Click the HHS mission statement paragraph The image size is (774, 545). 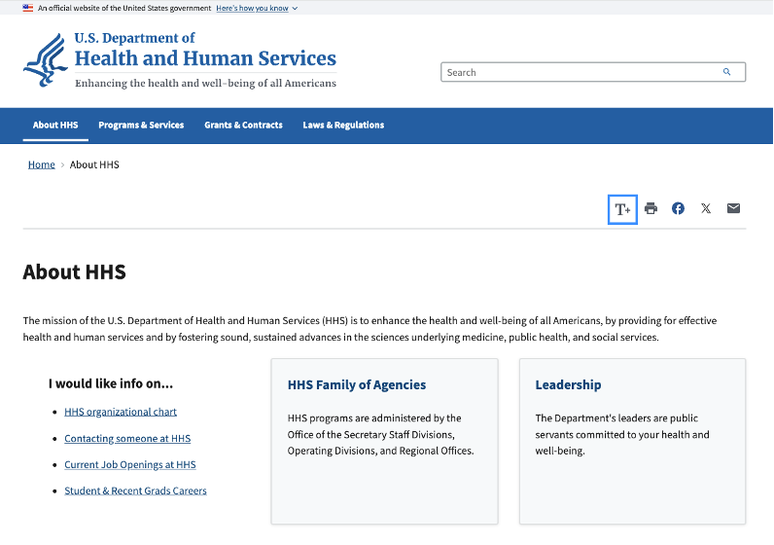tap(369, 329)
